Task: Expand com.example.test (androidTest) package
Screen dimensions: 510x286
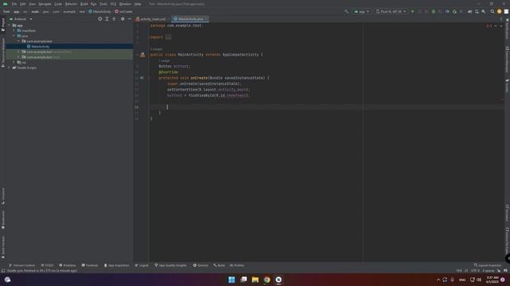Action: [18, 52]
